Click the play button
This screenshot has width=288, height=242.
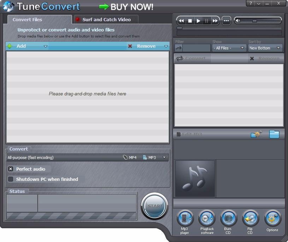[198, 21]
